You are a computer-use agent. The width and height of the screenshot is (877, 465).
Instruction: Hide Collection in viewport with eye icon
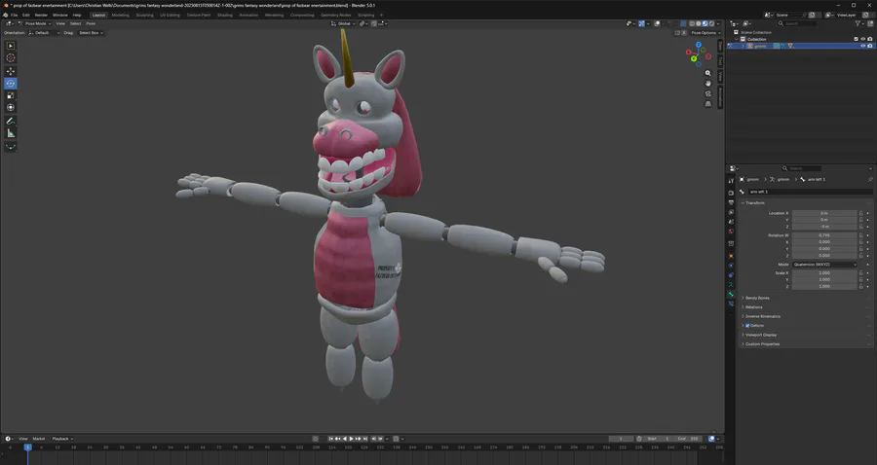(863, 39)
